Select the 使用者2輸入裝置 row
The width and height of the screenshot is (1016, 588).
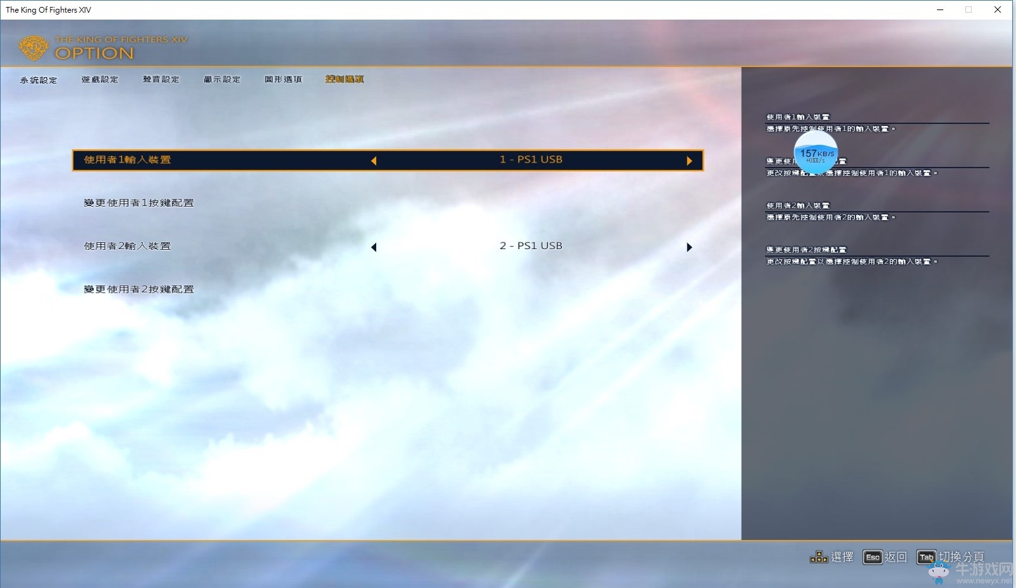pyautogui.click(x=388, y=246)
